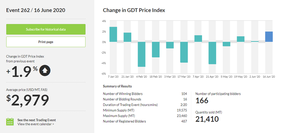Click the green calendar icon
The width and height of the screenshot is (285, 133).
[x=10, y=122]
